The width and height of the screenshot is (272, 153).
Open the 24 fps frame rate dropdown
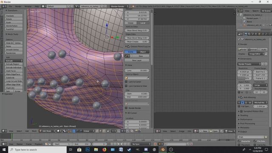click(x=261, y=85)
